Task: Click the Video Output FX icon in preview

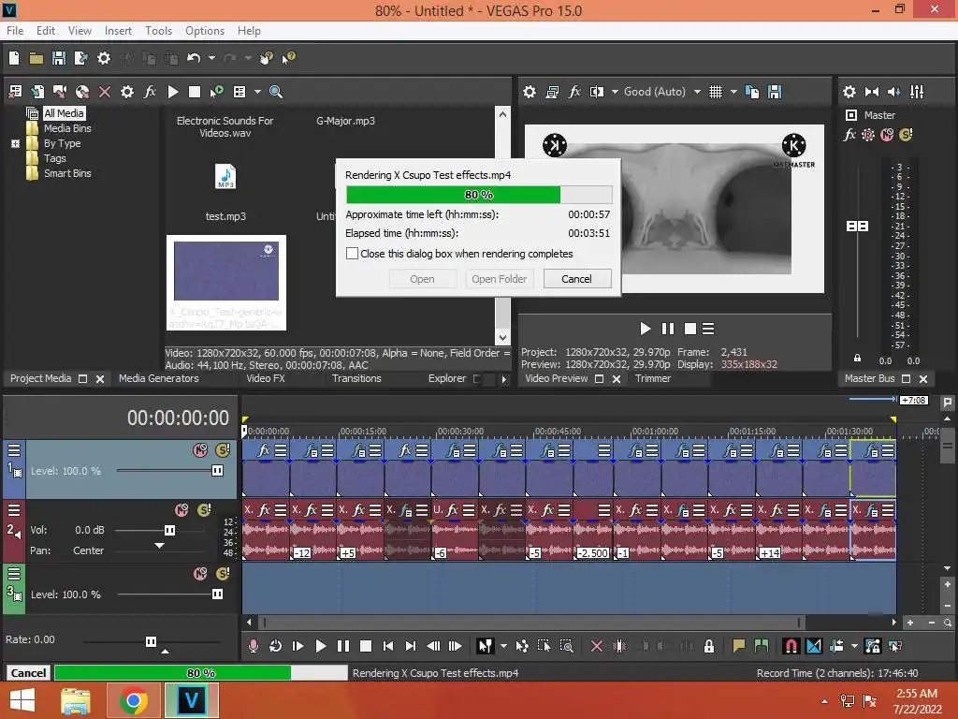Action: click(x=574, y=92)
